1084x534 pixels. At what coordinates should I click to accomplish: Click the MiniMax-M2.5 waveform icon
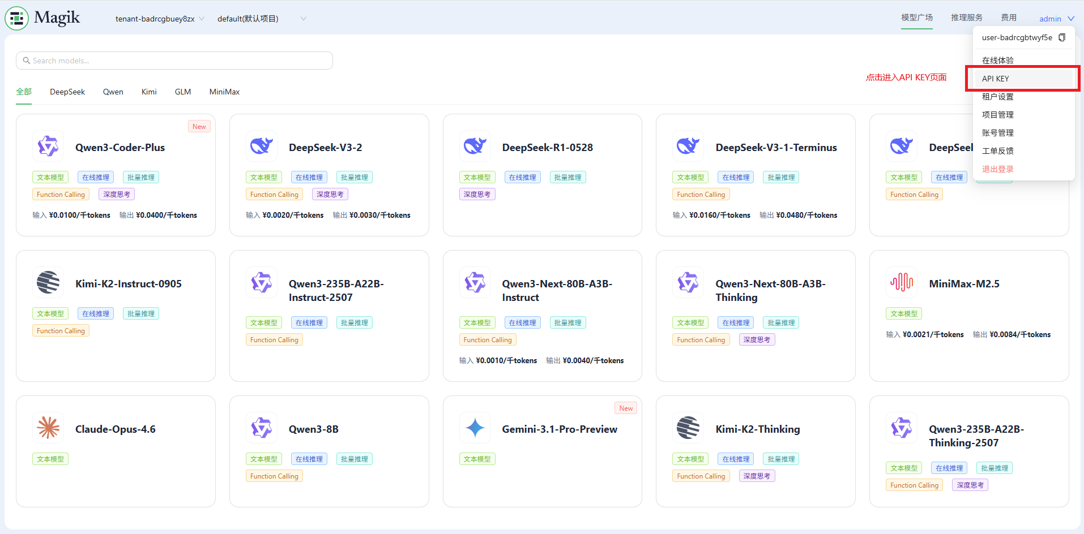tap(902, 282)
